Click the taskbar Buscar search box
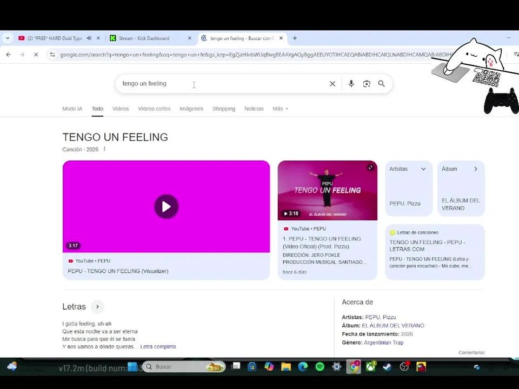 (184, 367)
